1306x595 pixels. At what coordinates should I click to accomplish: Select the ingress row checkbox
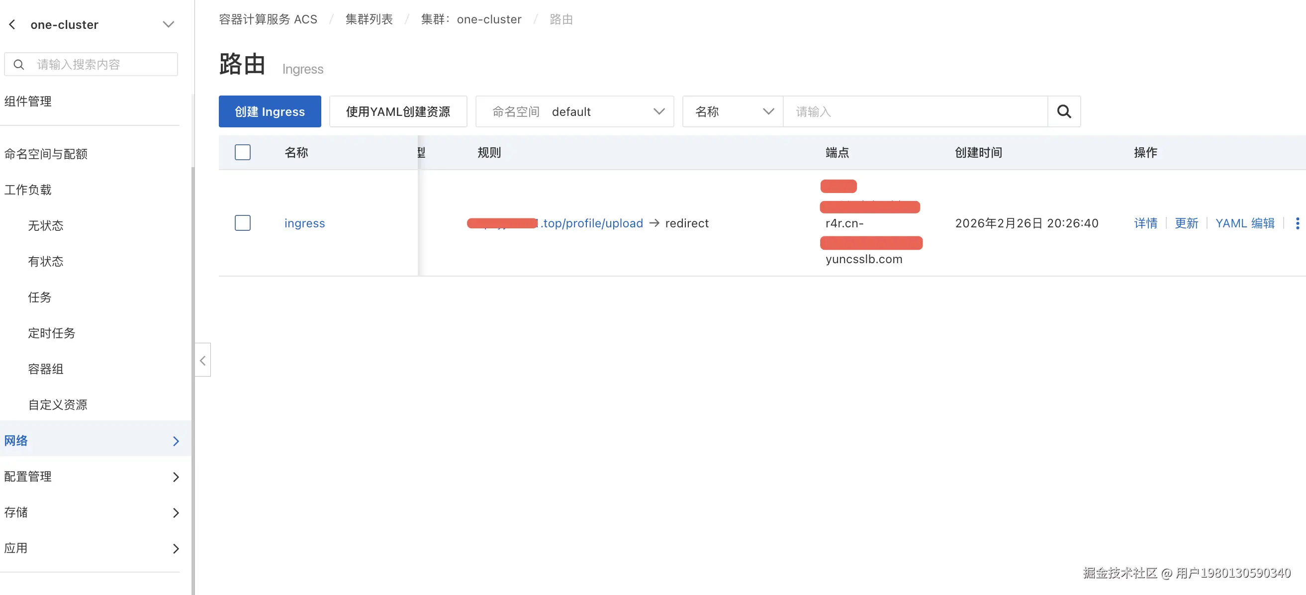click(242, 223)
